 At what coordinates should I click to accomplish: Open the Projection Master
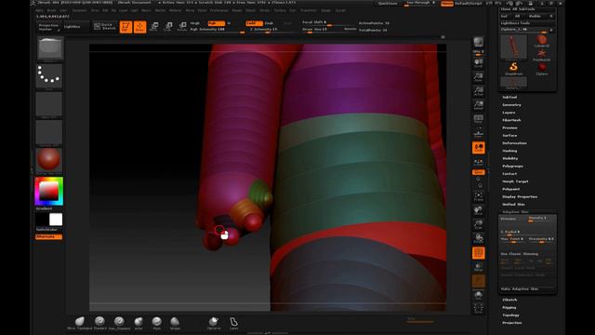click(x=48, y=27)
